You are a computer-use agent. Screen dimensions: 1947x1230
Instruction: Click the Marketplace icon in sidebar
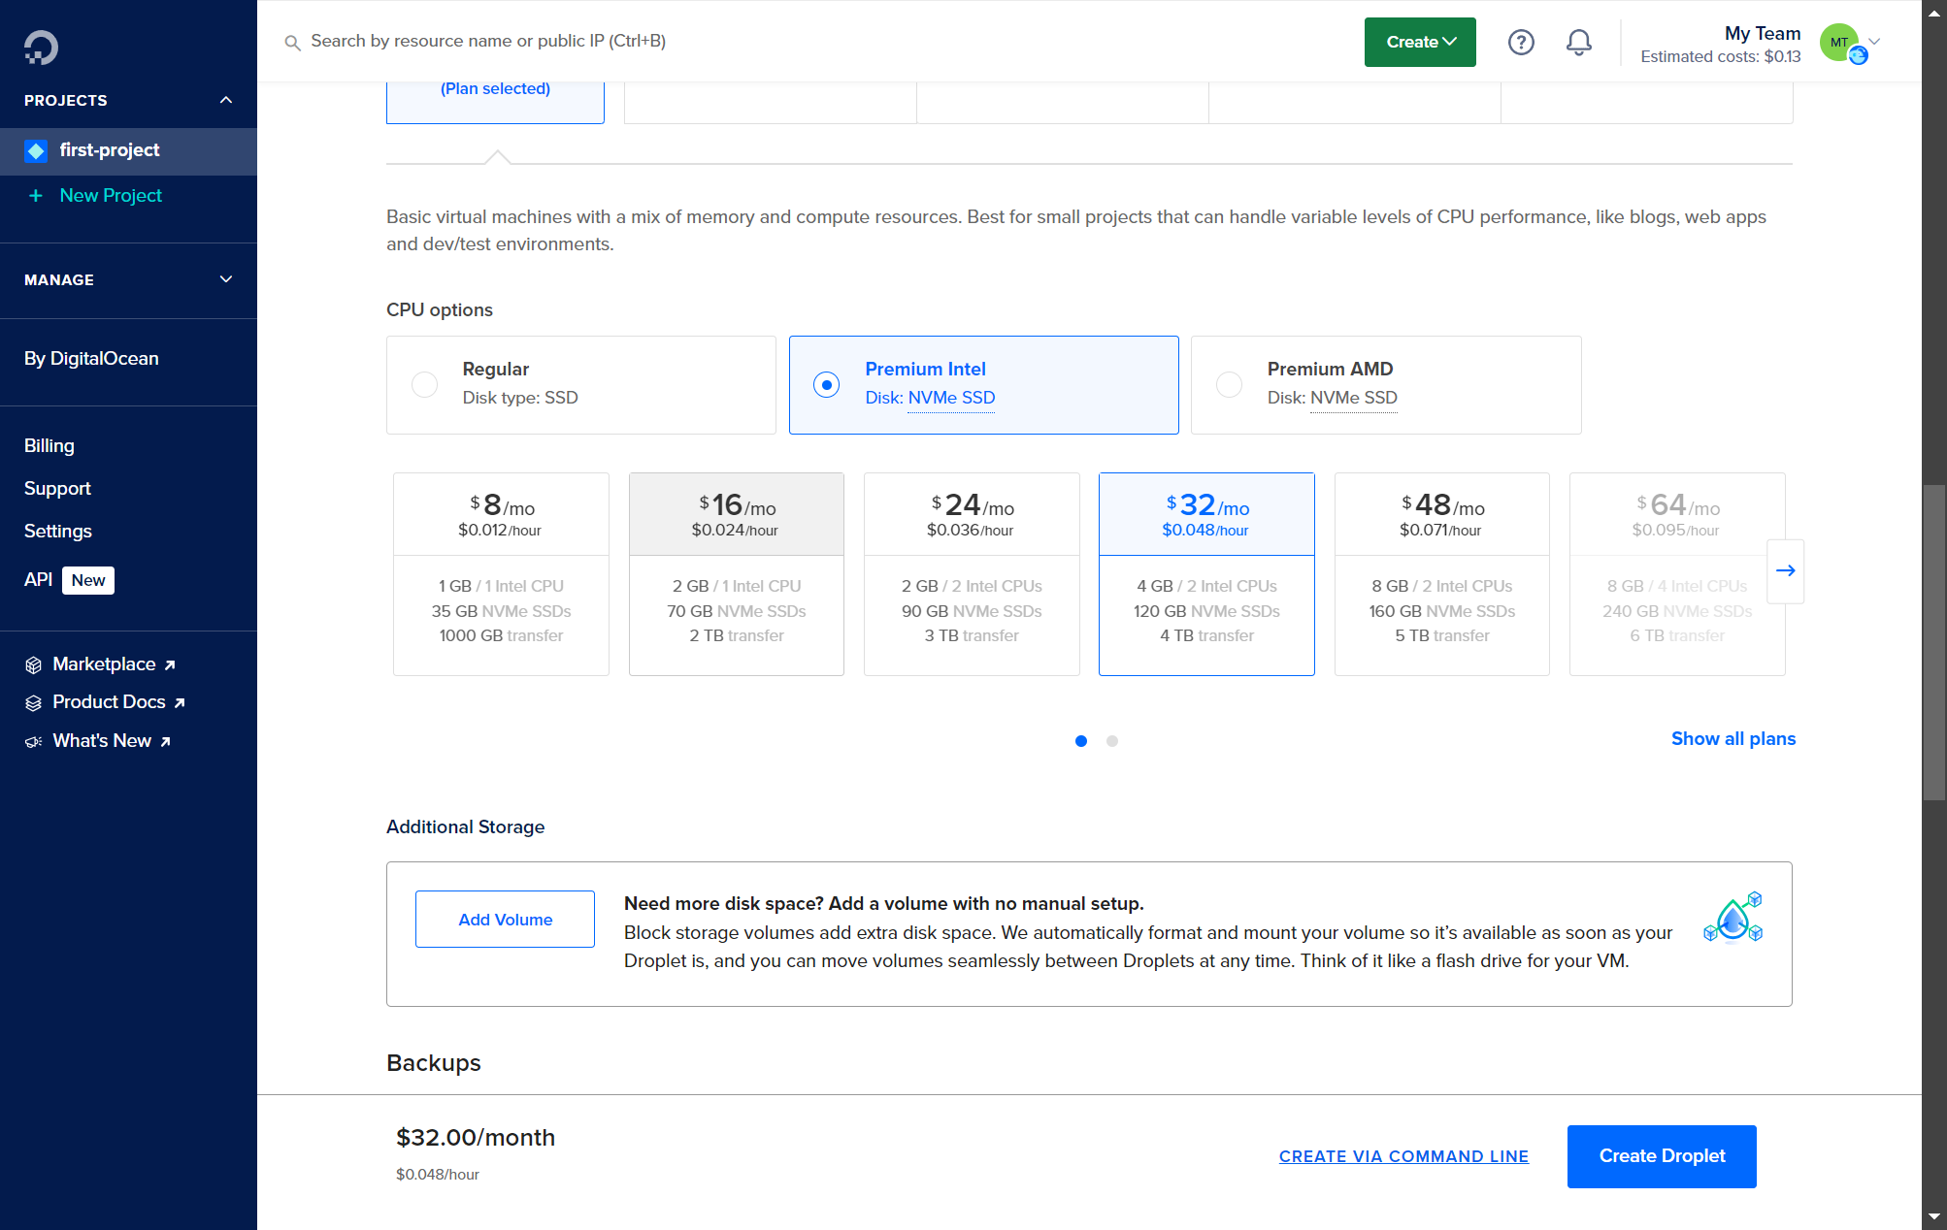[x=34, y=664]
